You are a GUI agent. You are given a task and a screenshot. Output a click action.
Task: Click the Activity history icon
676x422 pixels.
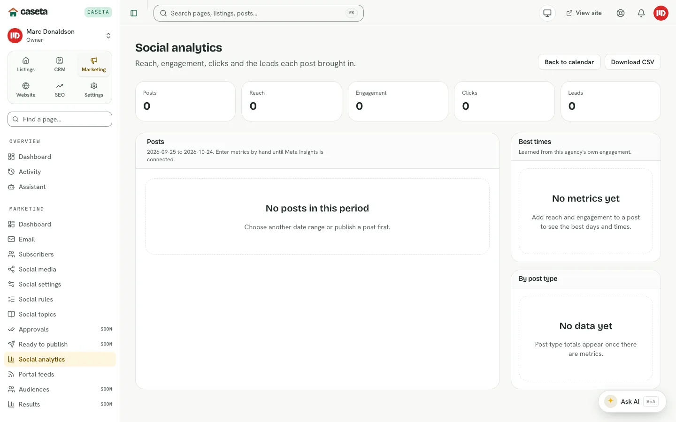pyautogui.click(x=11, y=172)
